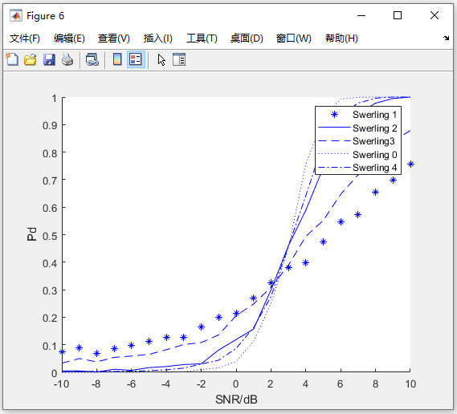457x414 pixels.
Task: Expand the toolbar overflow arrow at right
Action: click(x=447, y=38)
